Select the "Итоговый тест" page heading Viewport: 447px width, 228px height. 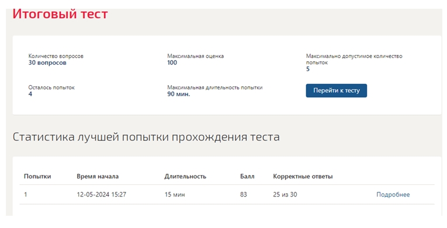pyautogui.click(x=60, y=14)
